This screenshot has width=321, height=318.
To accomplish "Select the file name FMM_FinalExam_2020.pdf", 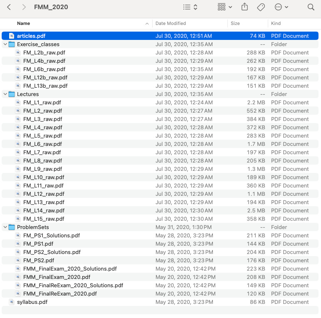I will (57, 277).
